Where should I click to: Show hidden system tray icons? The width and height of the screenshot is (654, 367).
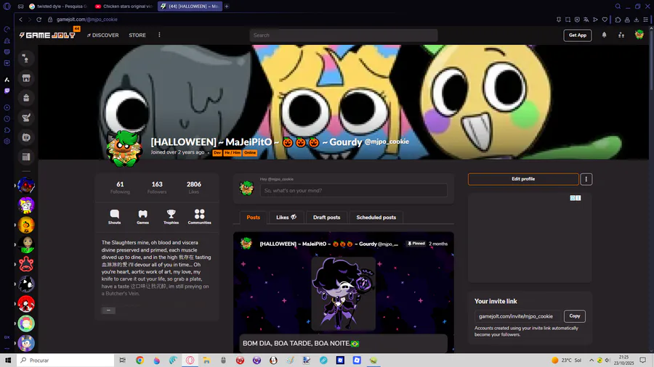(x=592, y=360)
